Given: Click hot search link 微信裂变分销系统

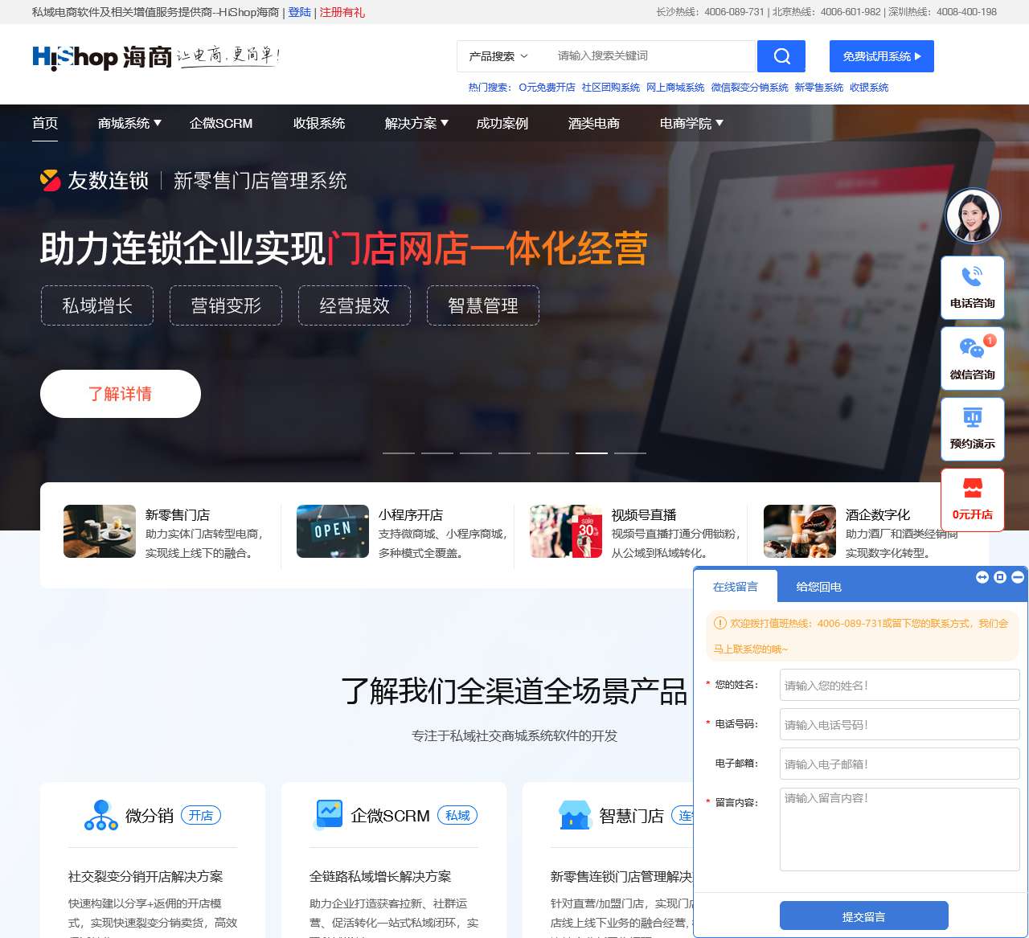Looking at the screenshot, I should coord(749,88).
